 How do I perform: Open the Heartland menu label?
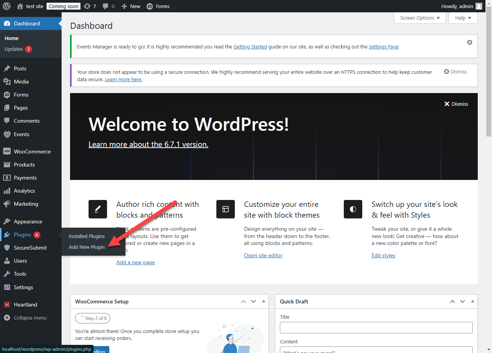[25, 305]
